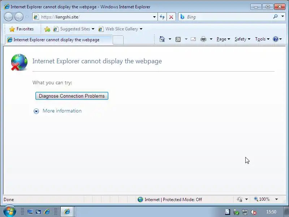This screenshot has height=217, width=289.
Task: Click the Back navigation button
Action: coord(8,17)
